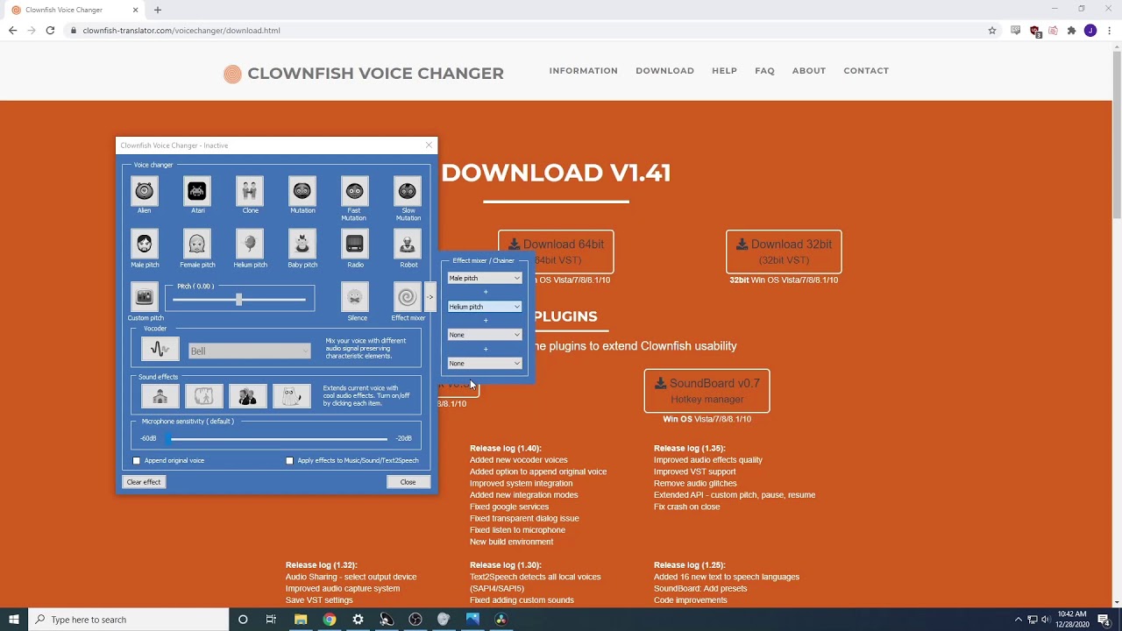Open the INFORMATION menu on website
1122x631 pixels.
point(584,71)
